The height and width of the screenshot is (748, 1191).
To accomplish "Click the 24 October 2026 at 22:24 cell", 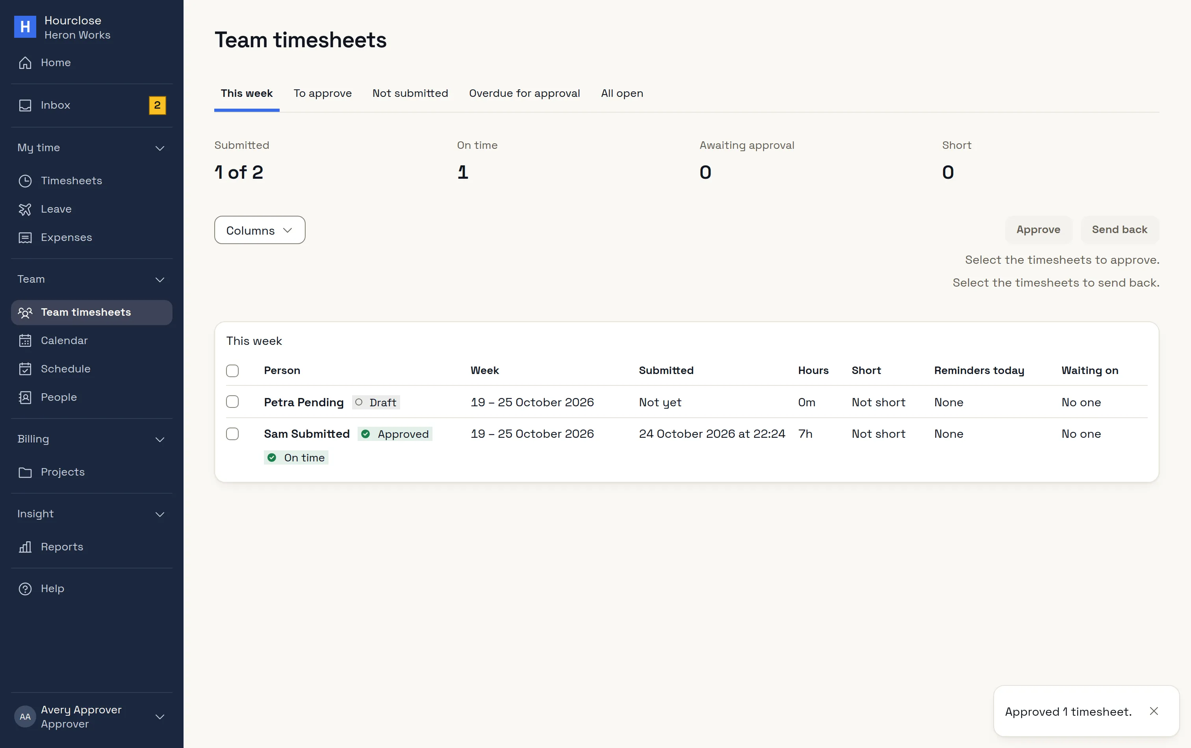I will tap(712, 434).
